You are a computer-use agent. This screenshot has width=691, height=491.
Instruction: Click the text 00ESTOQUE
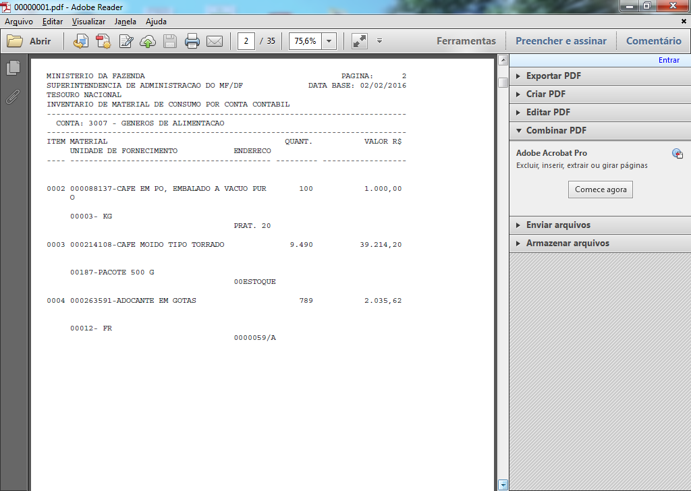click(254, 282)
